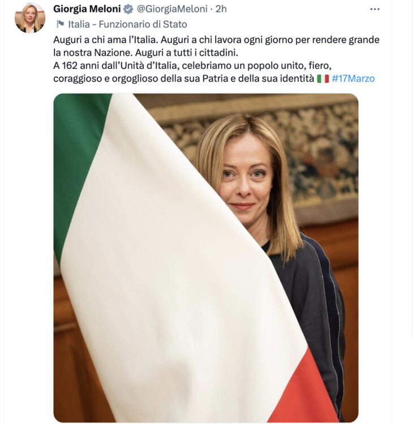This screenshot has height=424, width=413.
Task: Click 'coraggioso e orgoglioso' tweet text
Action: point(106,79)
